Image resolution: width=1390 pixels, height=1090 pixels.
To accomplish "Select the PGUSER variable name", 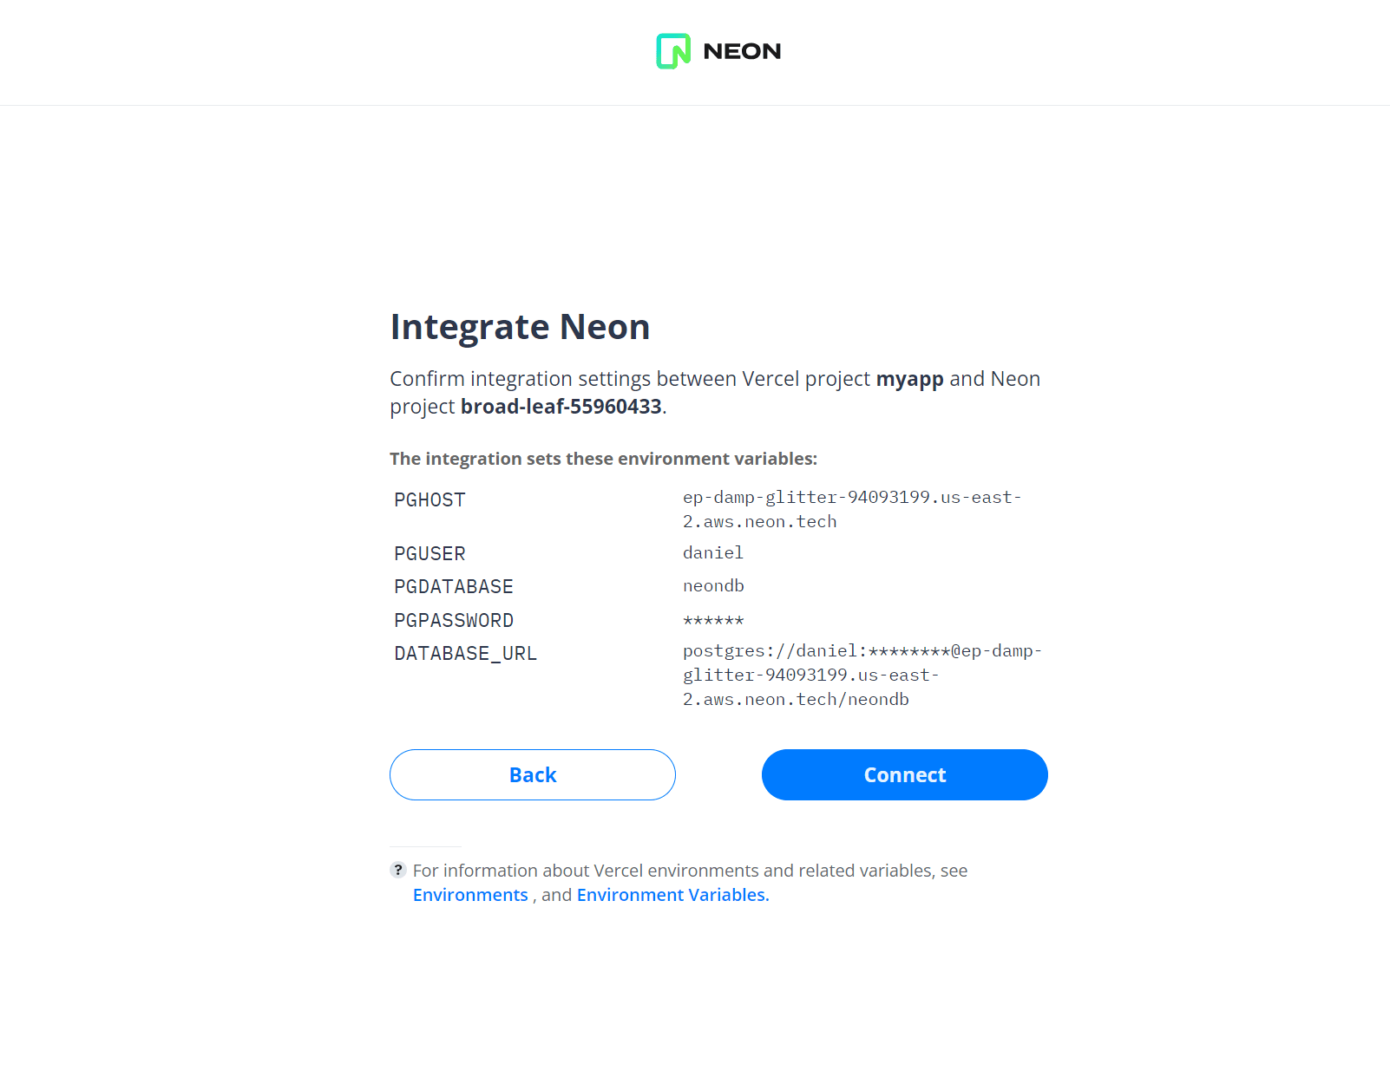I will click(429, 554).
